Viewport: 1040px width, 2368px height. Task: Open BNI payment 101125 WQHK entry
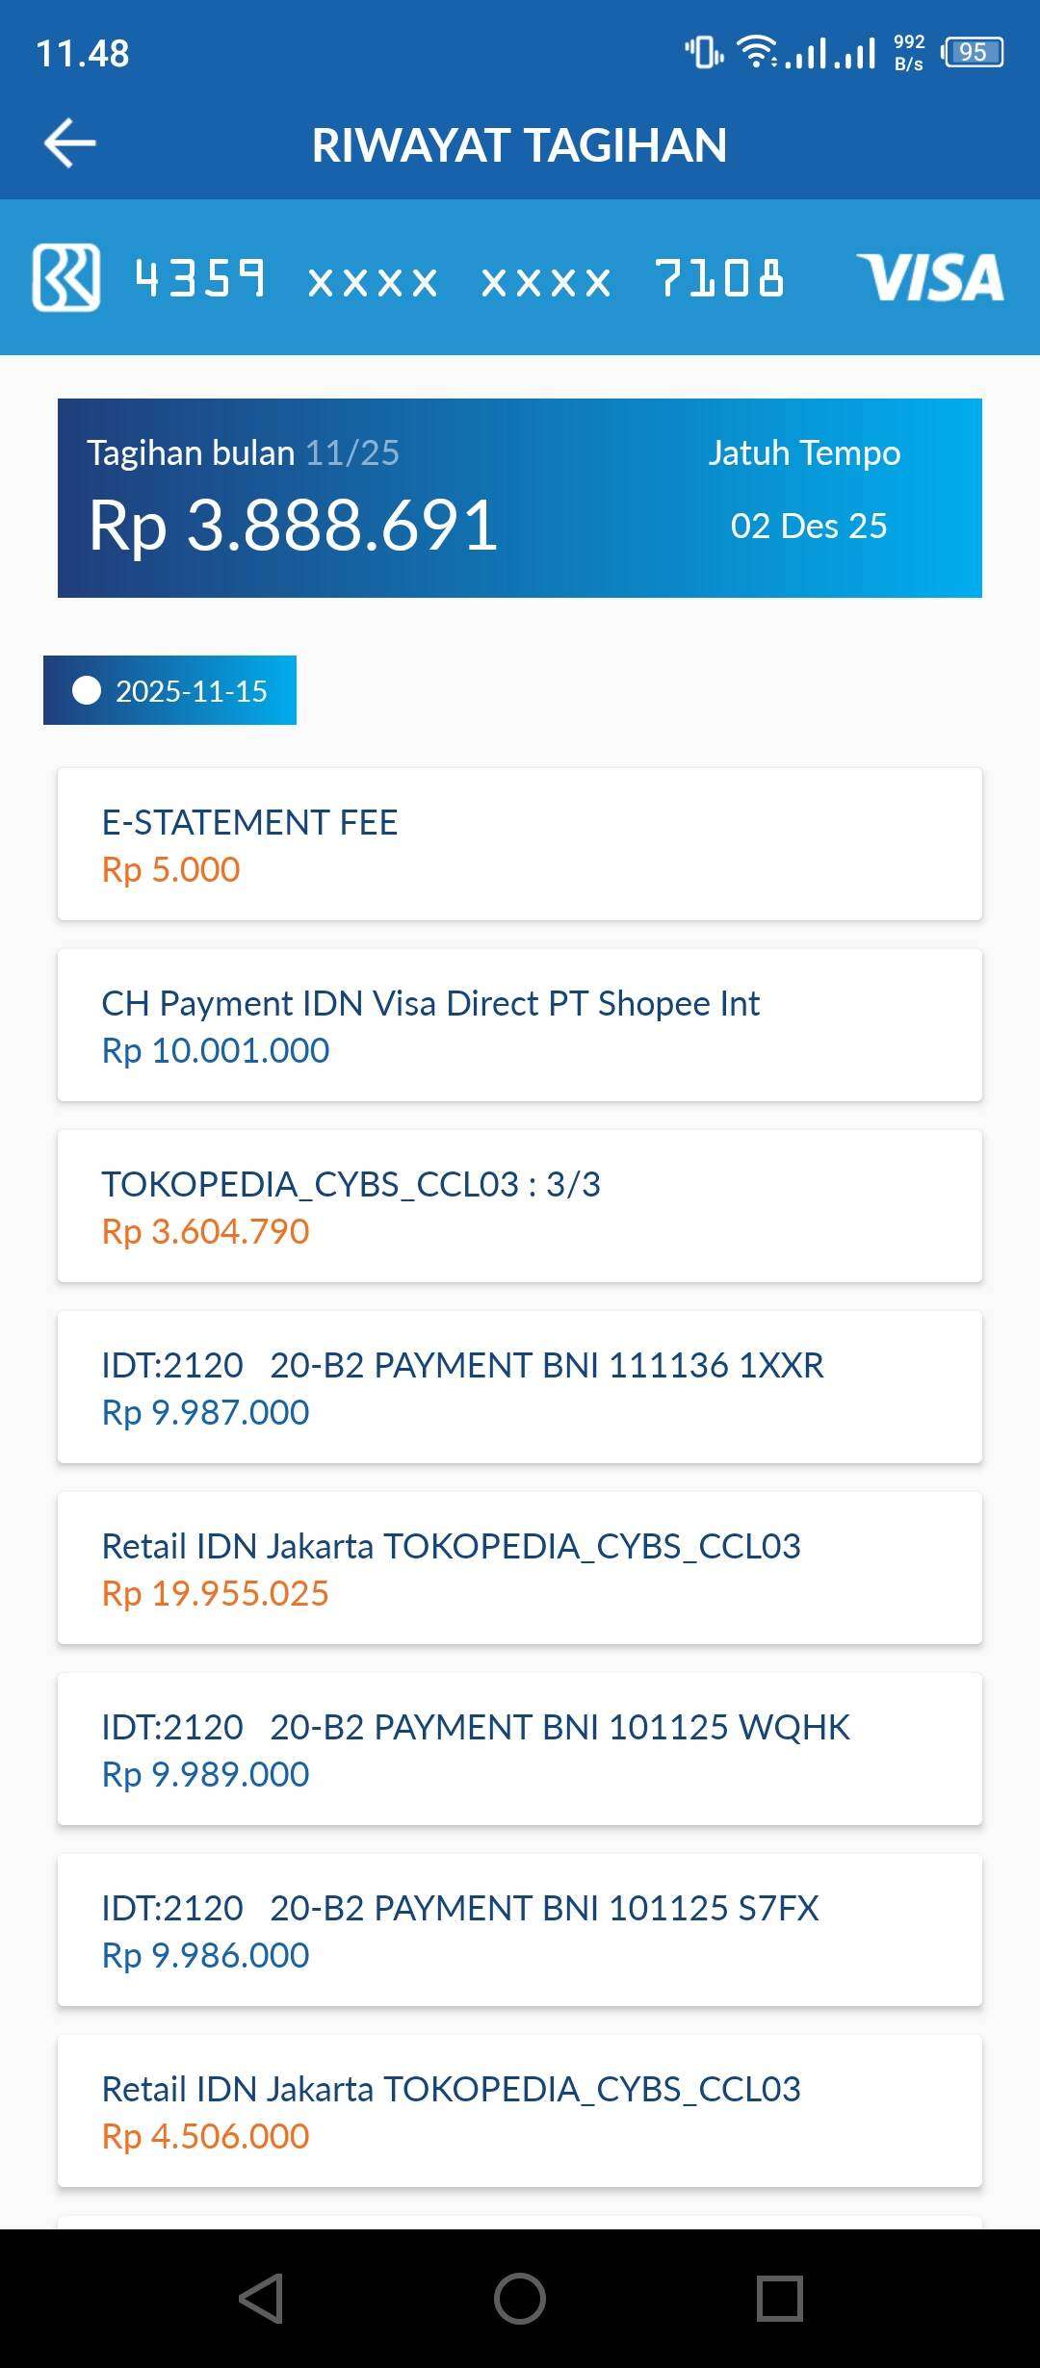pos(520,1749)
